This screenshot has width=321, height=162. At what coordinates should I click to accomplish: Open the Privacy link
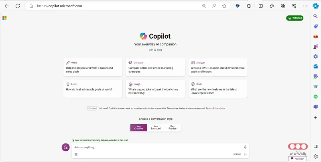(x=216, y=108)
